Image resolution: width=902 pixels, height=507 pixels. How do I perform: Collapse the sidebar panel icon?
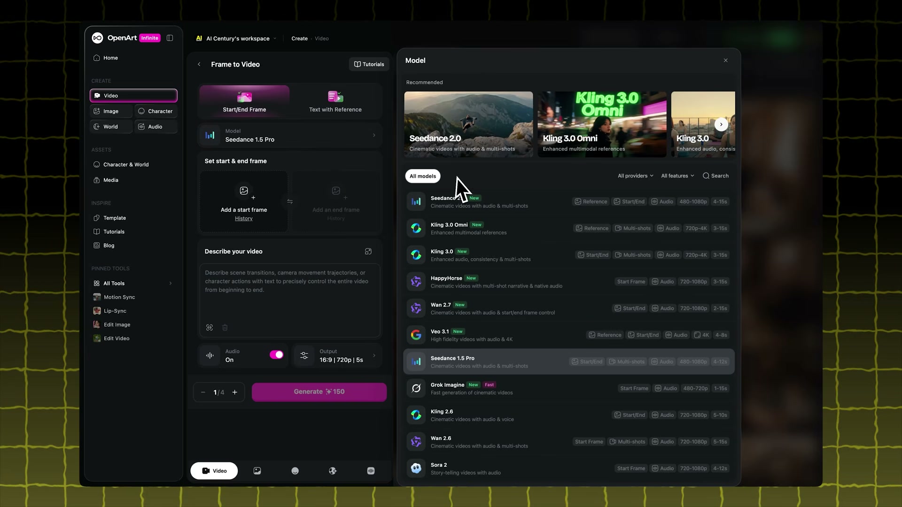(x=170, y=38)
